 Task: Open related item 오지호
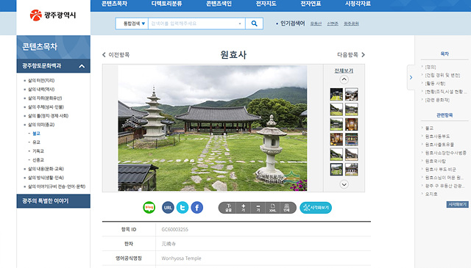point(431,194)
